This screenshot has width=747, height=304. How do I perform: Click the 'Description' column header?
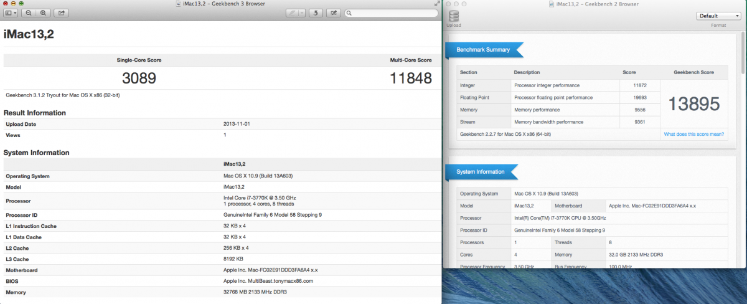click(527, 72)
